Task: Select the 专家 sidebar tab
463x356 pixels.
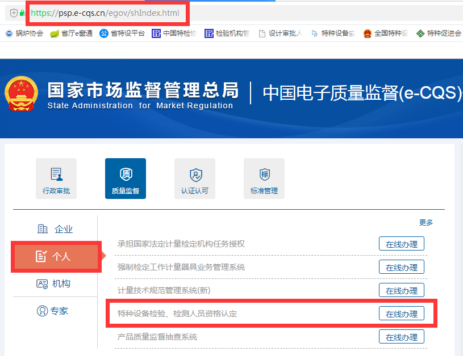Action: pos(56,311)
